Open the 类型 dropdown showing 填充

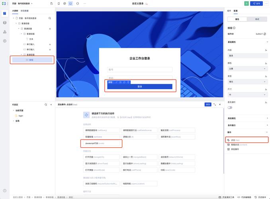247,81
